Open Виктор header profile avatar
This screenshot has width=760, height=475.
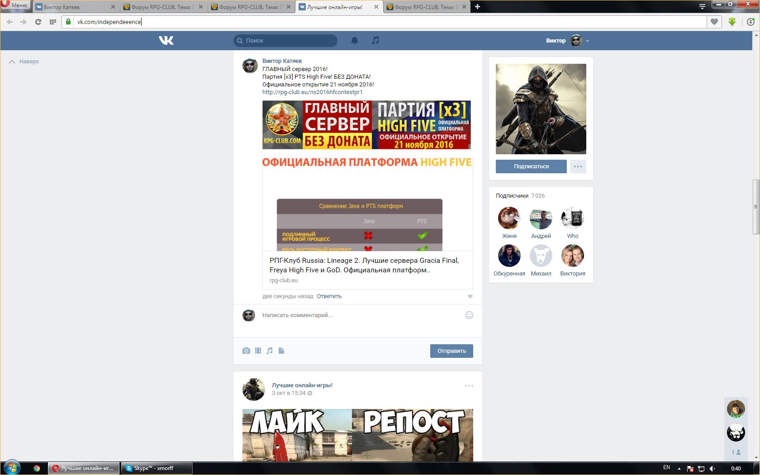pyautogui.click(x=576, y=41)
